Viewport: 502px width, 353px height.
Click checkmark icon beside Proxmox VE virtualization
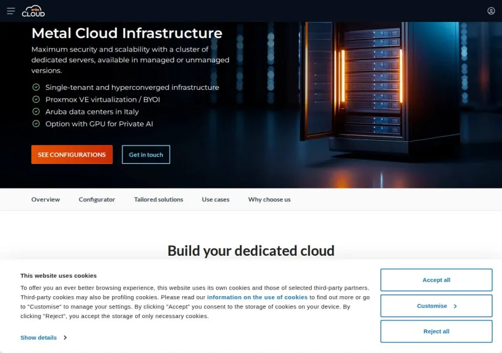click(36, 99)
